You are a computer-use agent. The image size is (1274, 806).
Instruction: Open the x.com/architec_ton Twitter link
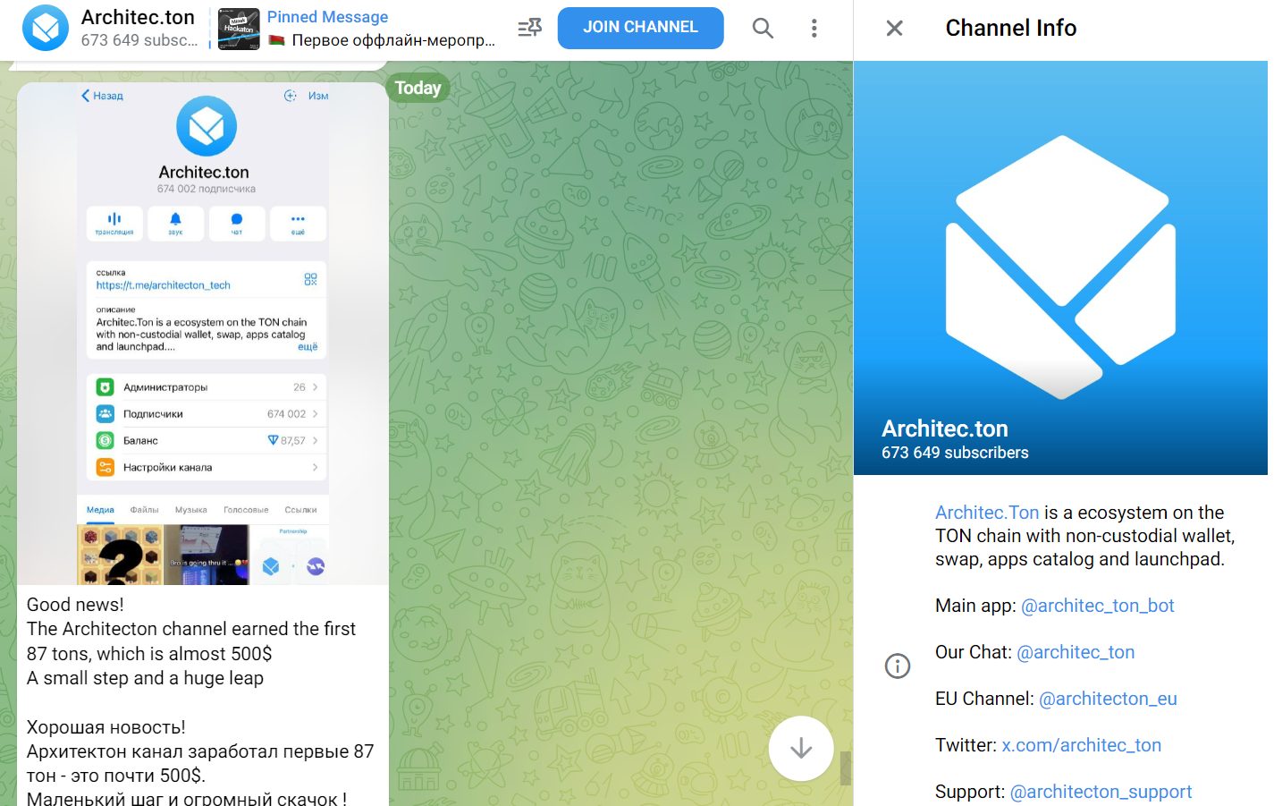[x=1081, y=745]
